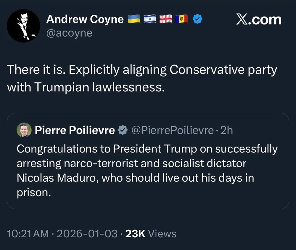Click Pierre Poilievre's small profile picture
The image size is (296, 250).
click(x=24, y=130)
